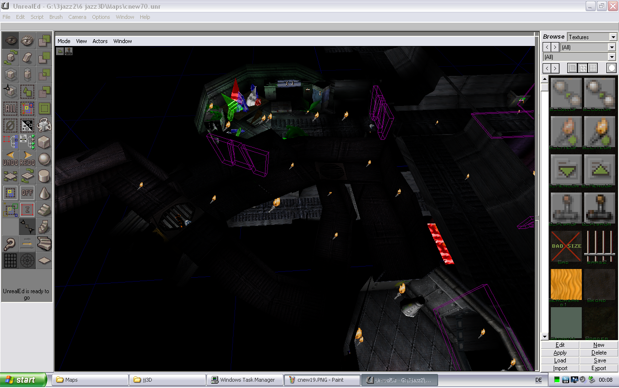Build a Curved Stairs brush
619x388 pixels.
coord(44,243)
